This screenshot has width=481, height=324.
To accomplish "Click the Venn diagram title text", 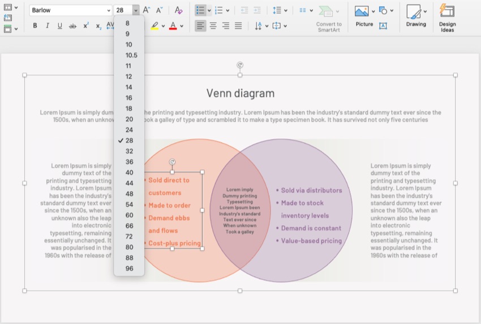I will coord(240,93).
